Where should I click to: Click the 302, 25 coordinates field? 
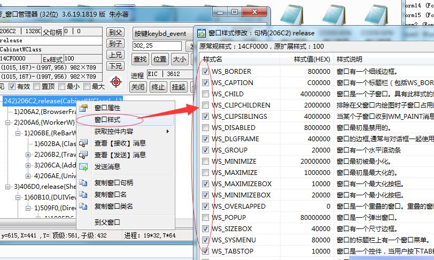coord(157,45)
